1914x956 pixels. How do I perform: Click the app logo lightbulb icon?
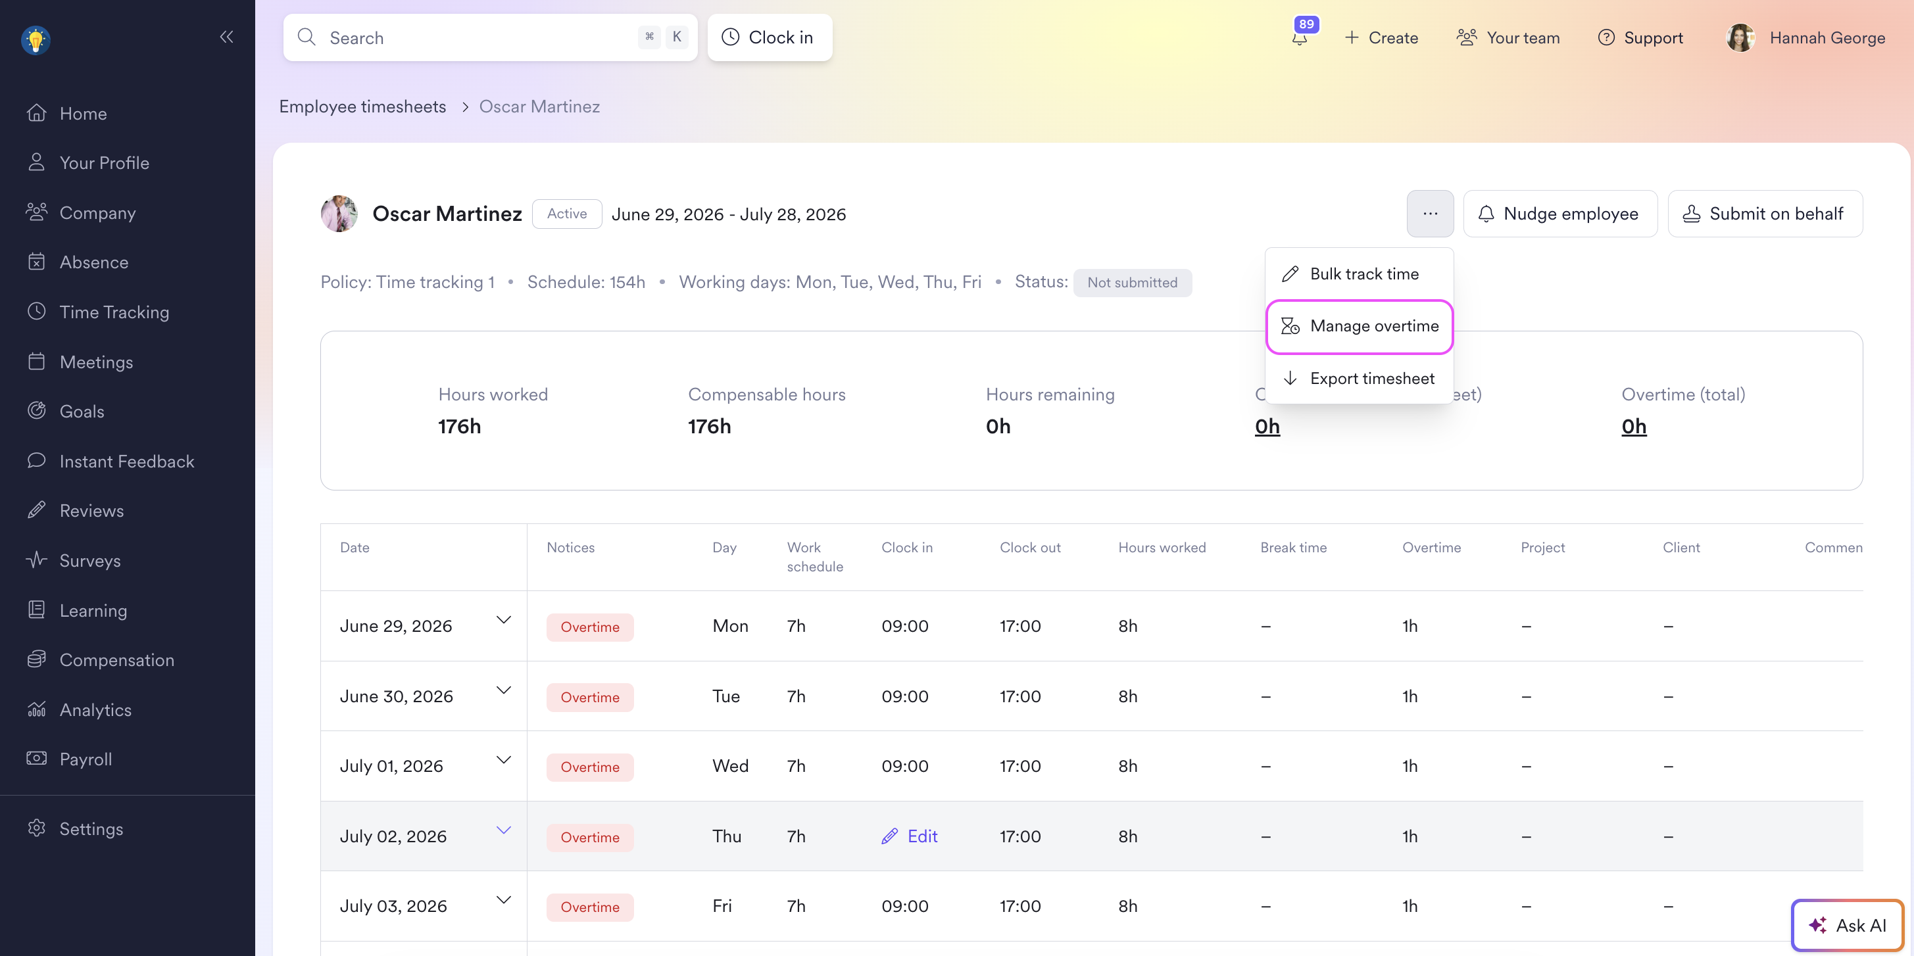click(x=36, y=40)
